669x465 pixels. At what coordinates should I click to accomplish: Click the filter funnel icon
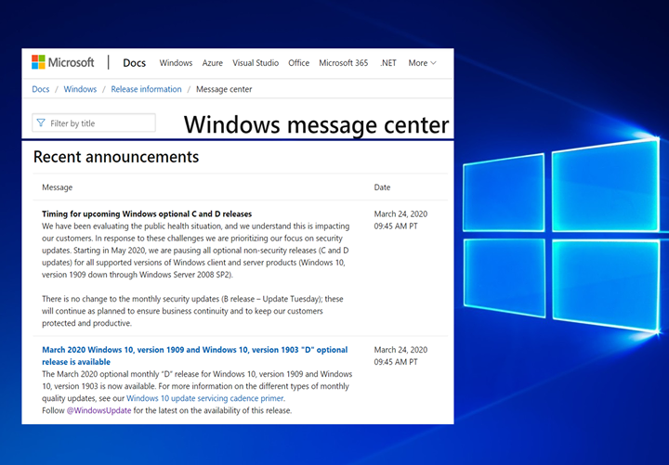41,123
